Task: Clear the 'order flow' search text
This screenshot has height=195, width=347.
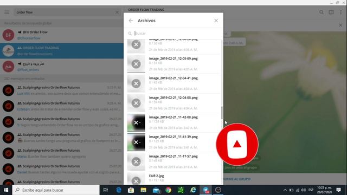Action: (117, 12)
